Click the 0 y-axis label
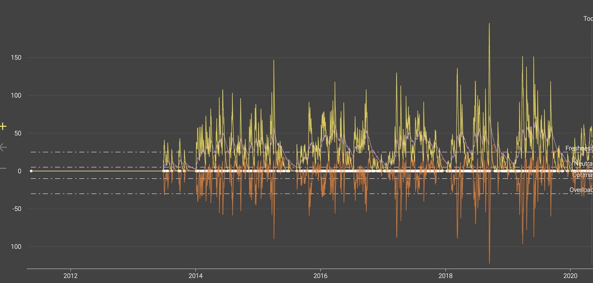593x283 pixels. pos(19,171)
